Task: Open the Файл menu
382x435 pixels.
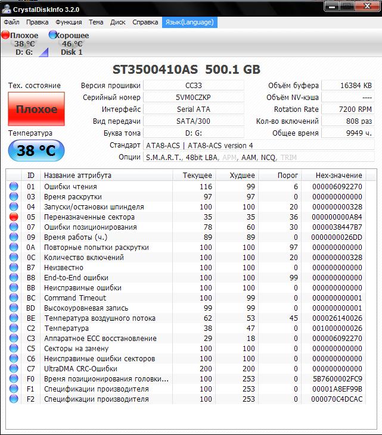Action: (x=12, y=22)
